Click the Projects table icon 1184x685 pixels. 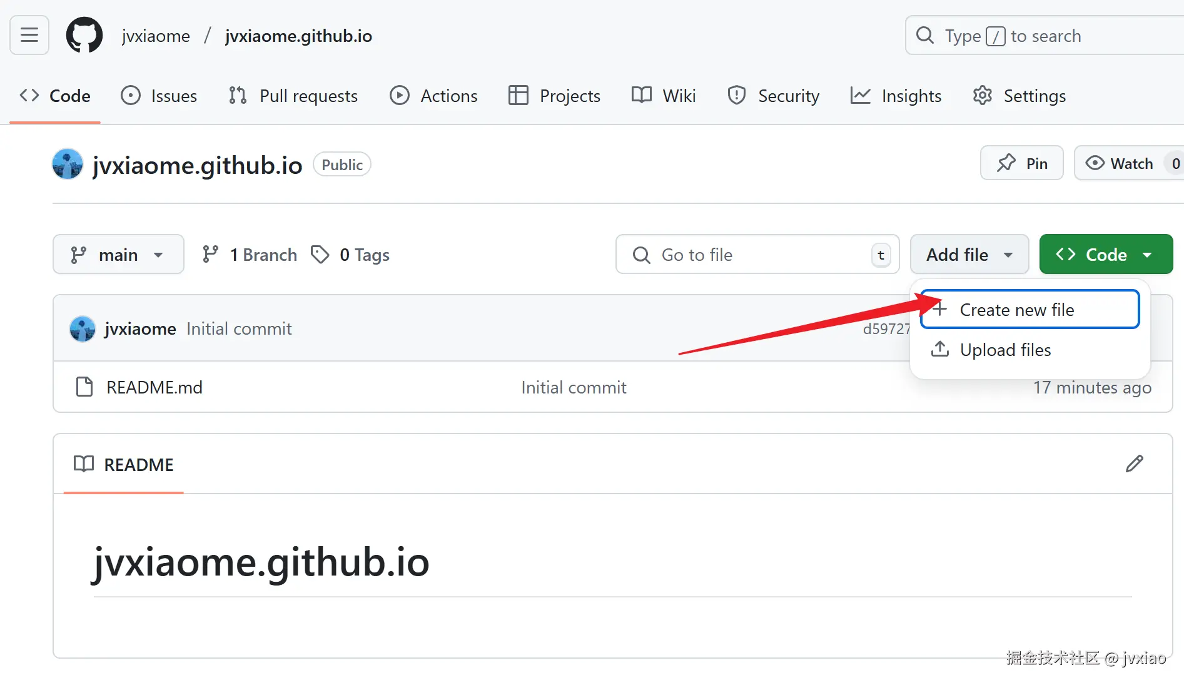coord(519,96)
